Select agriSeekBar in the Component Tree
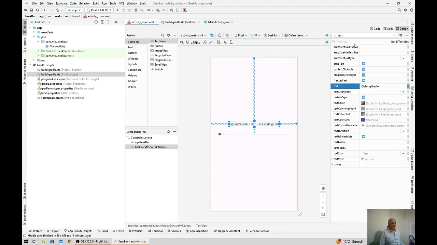Image resolution: width=437 pixels, height=245 pixels. [142, 142]
